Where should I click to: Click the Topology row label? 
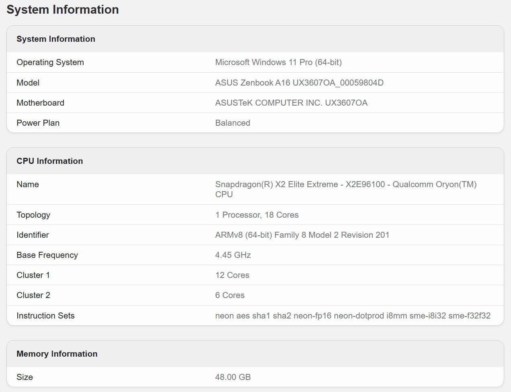[x=33, y=215]
